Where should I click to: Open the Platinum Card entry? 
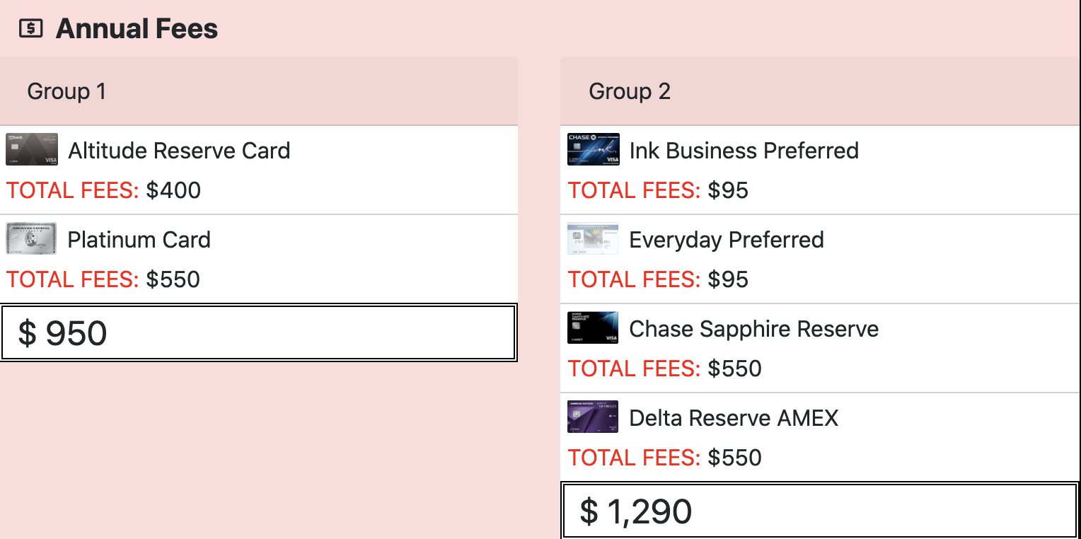click(259, 259)
